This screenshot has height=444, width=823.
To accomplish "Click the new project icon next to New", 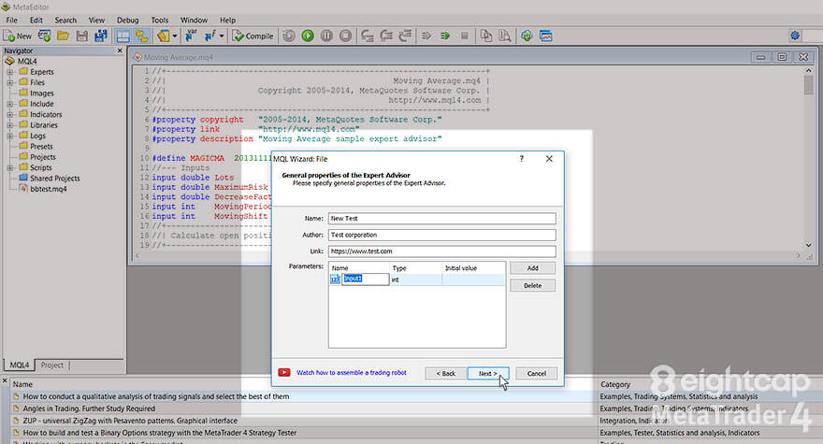I will (x=45, y=36).
